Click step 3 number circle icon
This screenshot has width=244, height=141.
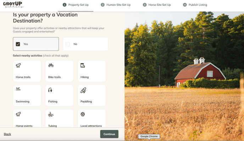pyautogui.click(x=145, y=5)
